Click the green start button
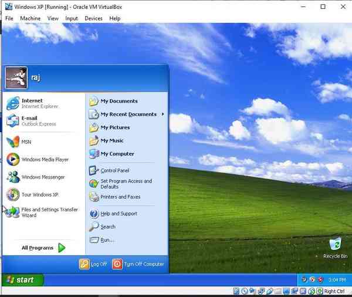This screenshot has width=352, height=297. (22, 280)
